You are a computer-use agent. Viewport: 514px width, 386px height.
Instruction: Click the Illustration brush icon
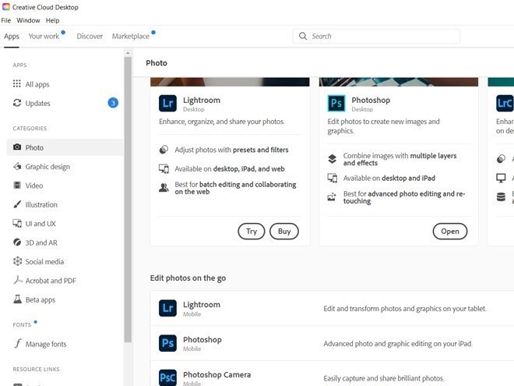(17, 204)
